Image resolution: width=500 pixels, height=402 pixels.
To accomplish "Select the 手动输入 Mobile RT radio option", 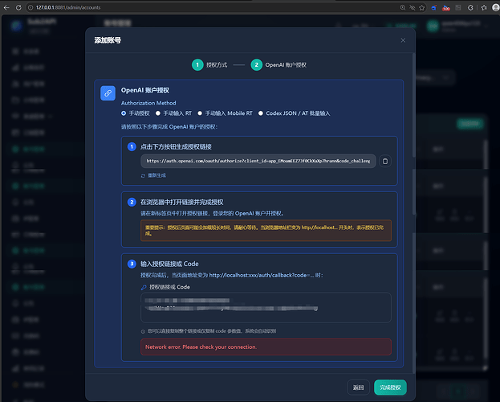I will coord(200,113).
